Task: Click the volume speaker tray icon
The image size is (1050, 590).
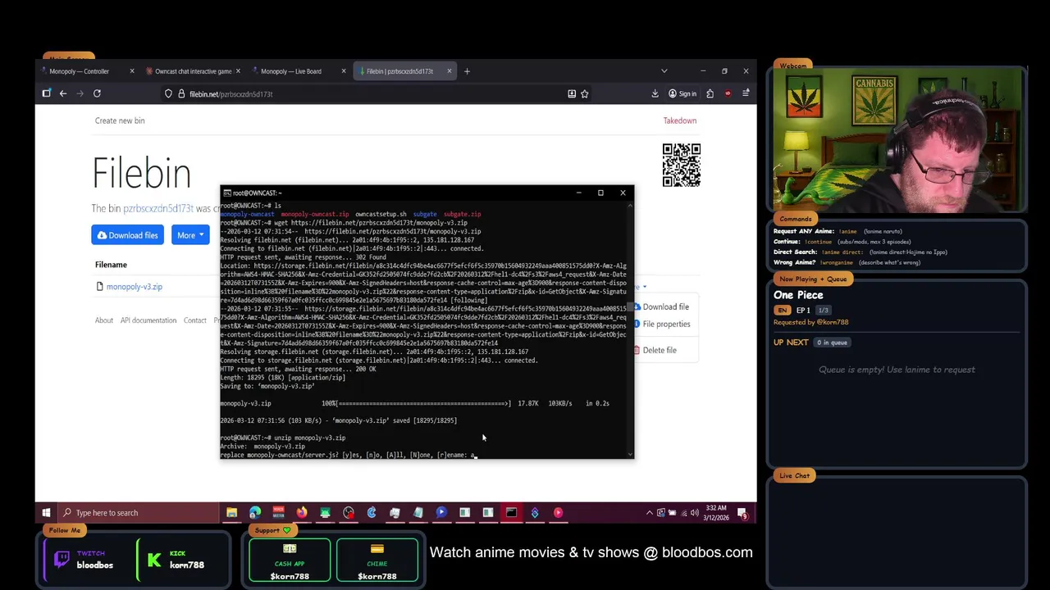Action: 695,513
